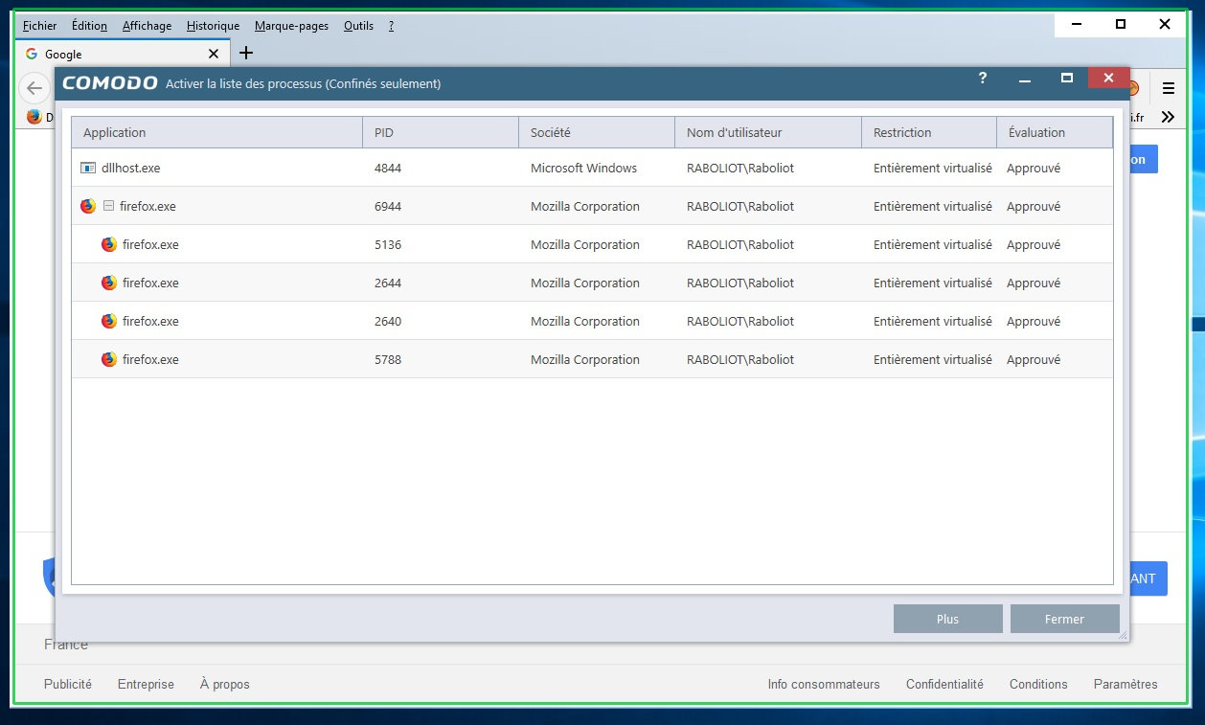
Task: Open the Publicité link
Action: tap(68, 684)
